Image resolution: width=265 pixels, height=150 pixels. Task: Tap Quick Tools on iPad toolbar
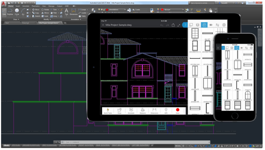pos(108,111)
